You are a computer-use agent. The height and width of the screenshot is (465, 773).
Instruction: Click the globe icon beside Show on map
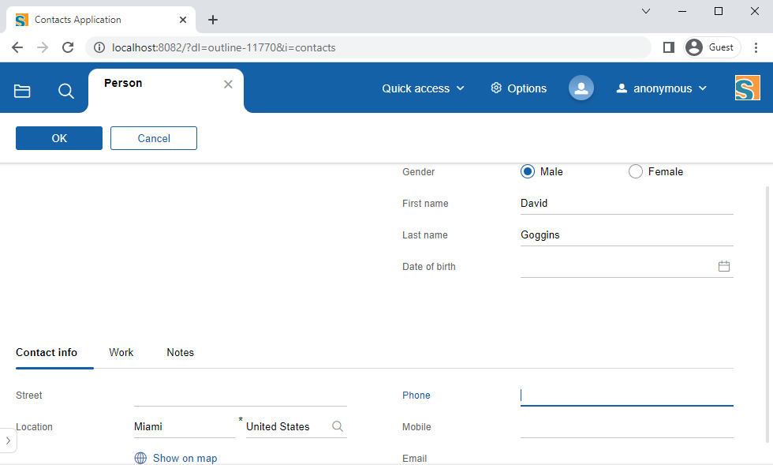[140, 458]
